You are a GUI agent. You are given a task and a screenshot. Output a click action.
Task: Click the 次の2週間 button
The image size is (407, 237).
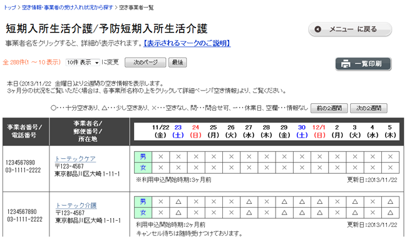pos(369,108)
